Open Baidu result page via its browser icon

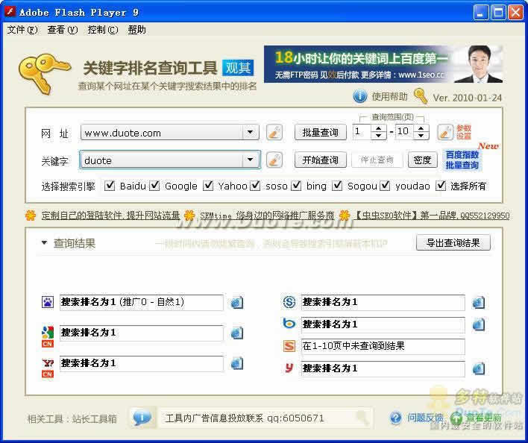pos(236,302)
